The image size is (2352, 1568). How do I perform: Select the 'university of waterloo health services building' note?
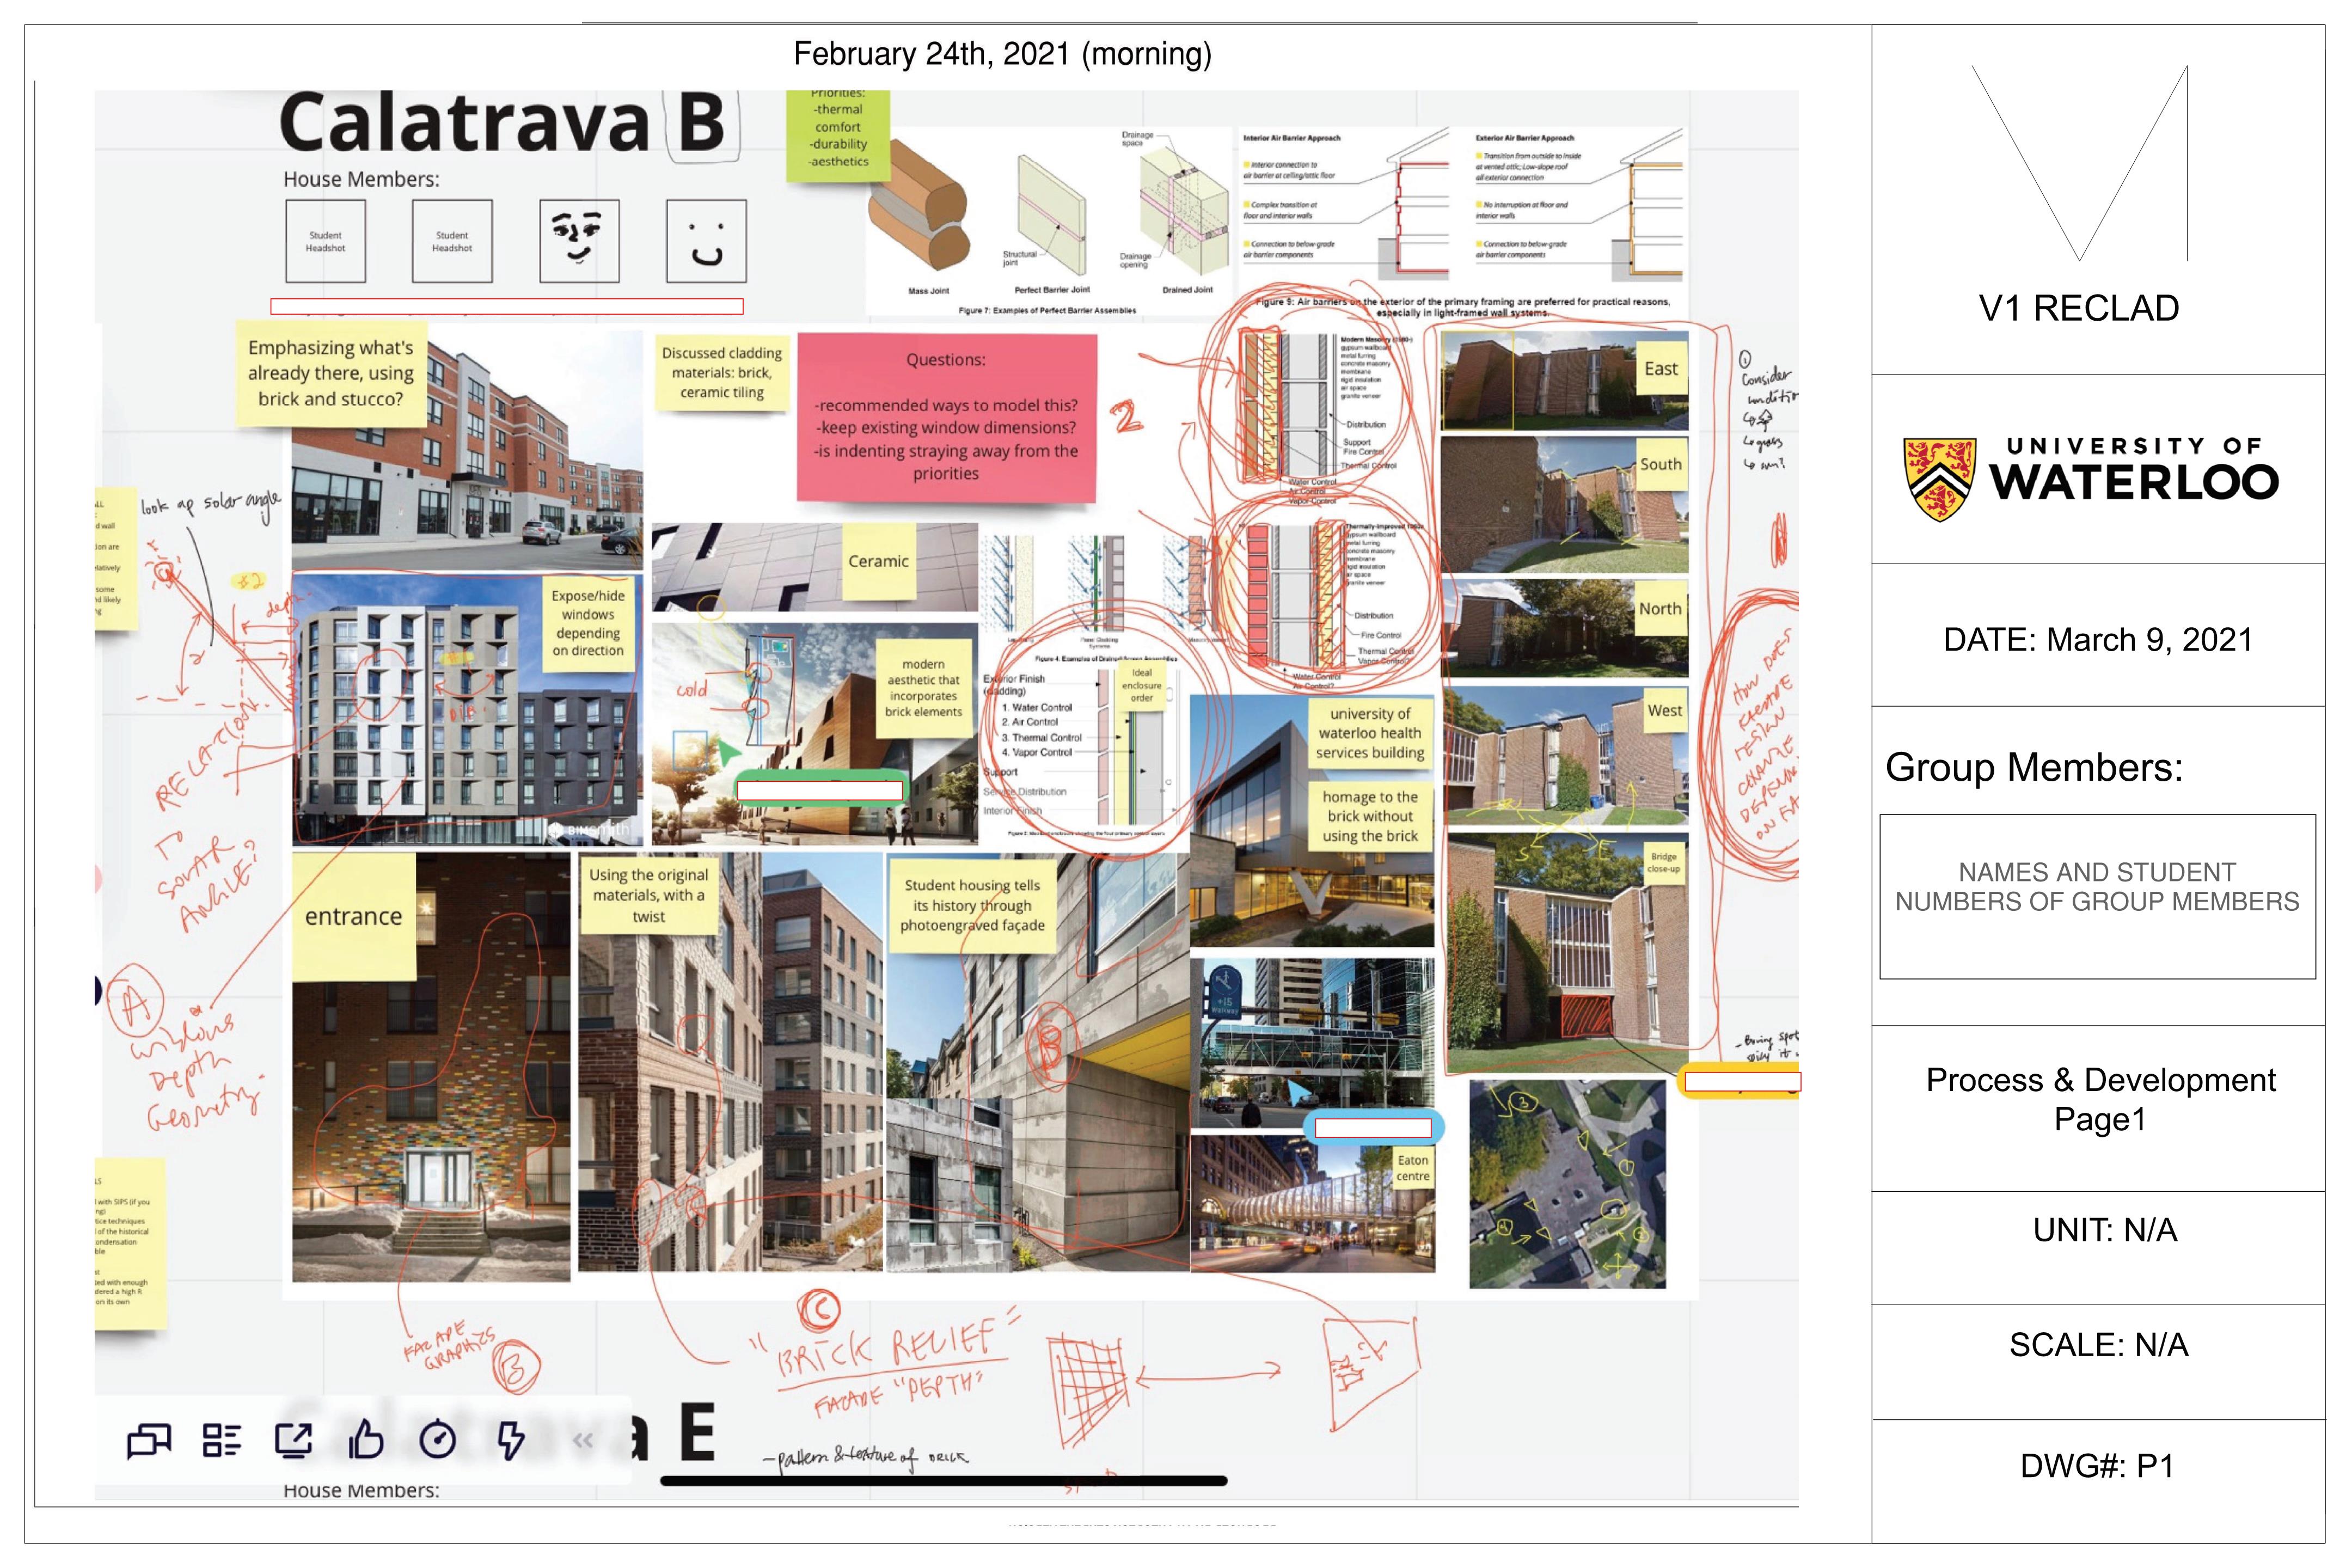pos(1370,733)
